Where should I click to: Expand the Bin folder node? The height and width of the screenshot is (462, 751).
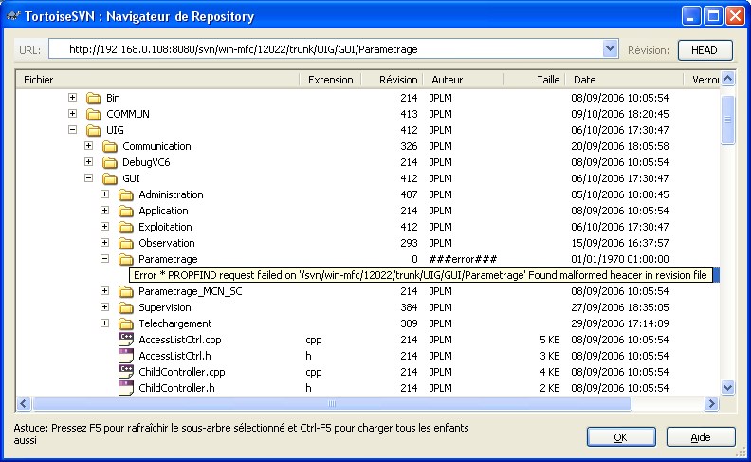point(72,98)
